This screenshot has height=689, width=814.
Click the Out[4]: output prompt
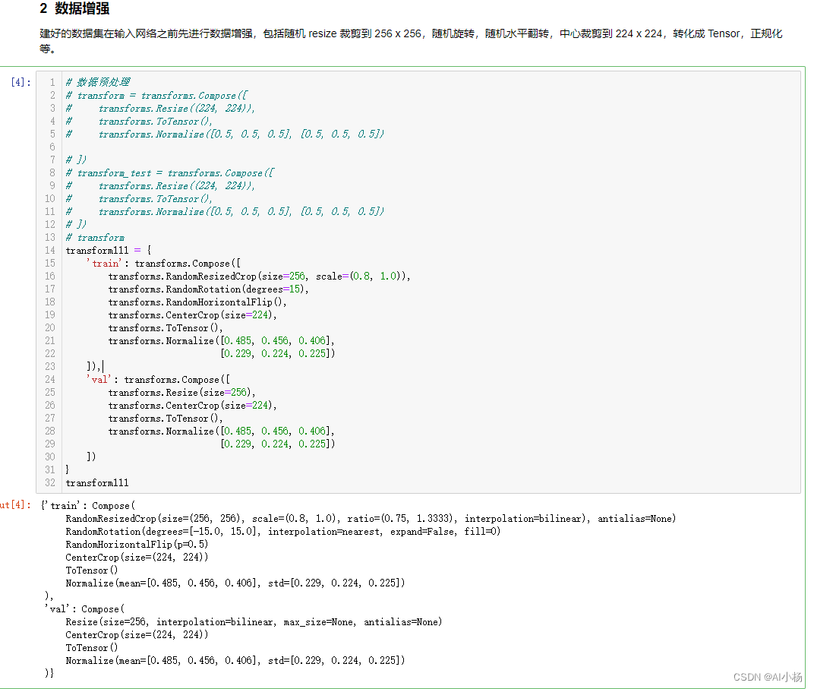(16, 505)
